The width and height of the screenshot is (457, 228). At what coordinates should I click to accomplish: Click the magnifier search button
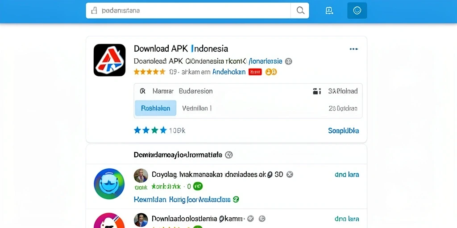click(x=300, y=11)
